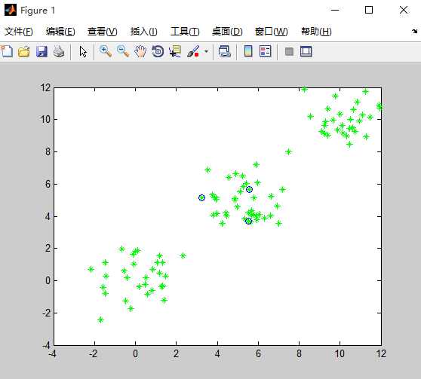Open the 编辑(E) menu
This screenshot has width=421, height=379.
pyautogui.click(x=60, y=32)
